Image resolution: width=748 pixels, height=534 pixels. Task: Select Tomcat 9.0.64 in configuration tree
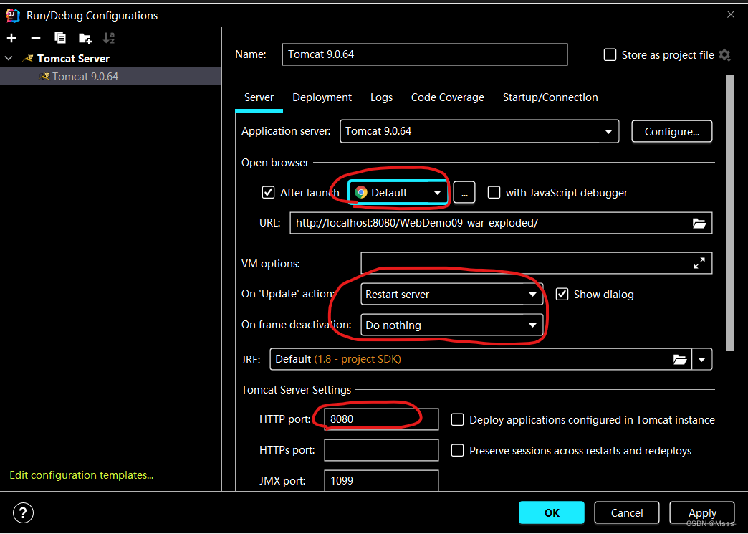point(110,77)
